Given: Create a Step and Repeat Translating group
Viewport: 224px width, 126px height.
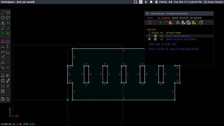Looking at the screenshot, I should pyautogui.click(x=8, y=81).
